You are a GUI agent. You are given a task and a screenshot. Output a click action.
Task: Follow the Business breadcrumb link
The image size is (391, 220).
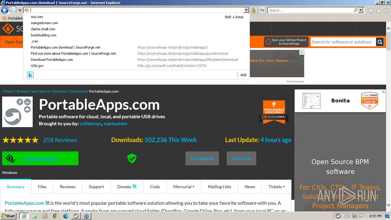[60, 91]
